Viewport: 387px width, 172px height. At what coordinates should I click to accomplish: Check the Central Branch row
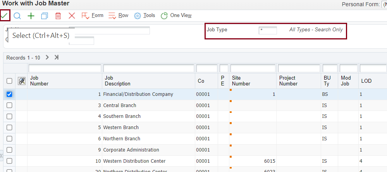click(x=9, y=105)
